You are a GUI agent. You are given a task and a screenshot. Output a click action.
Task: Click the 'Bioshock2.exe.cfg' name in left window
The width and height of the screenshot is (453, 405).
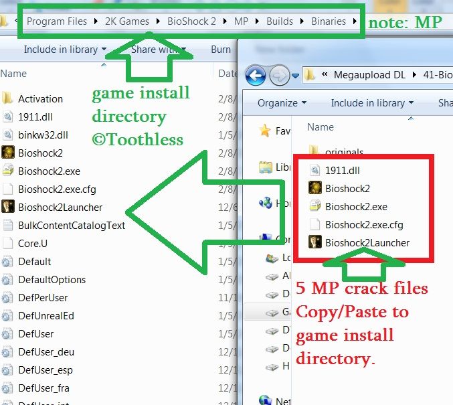click(x=57, y=189)
